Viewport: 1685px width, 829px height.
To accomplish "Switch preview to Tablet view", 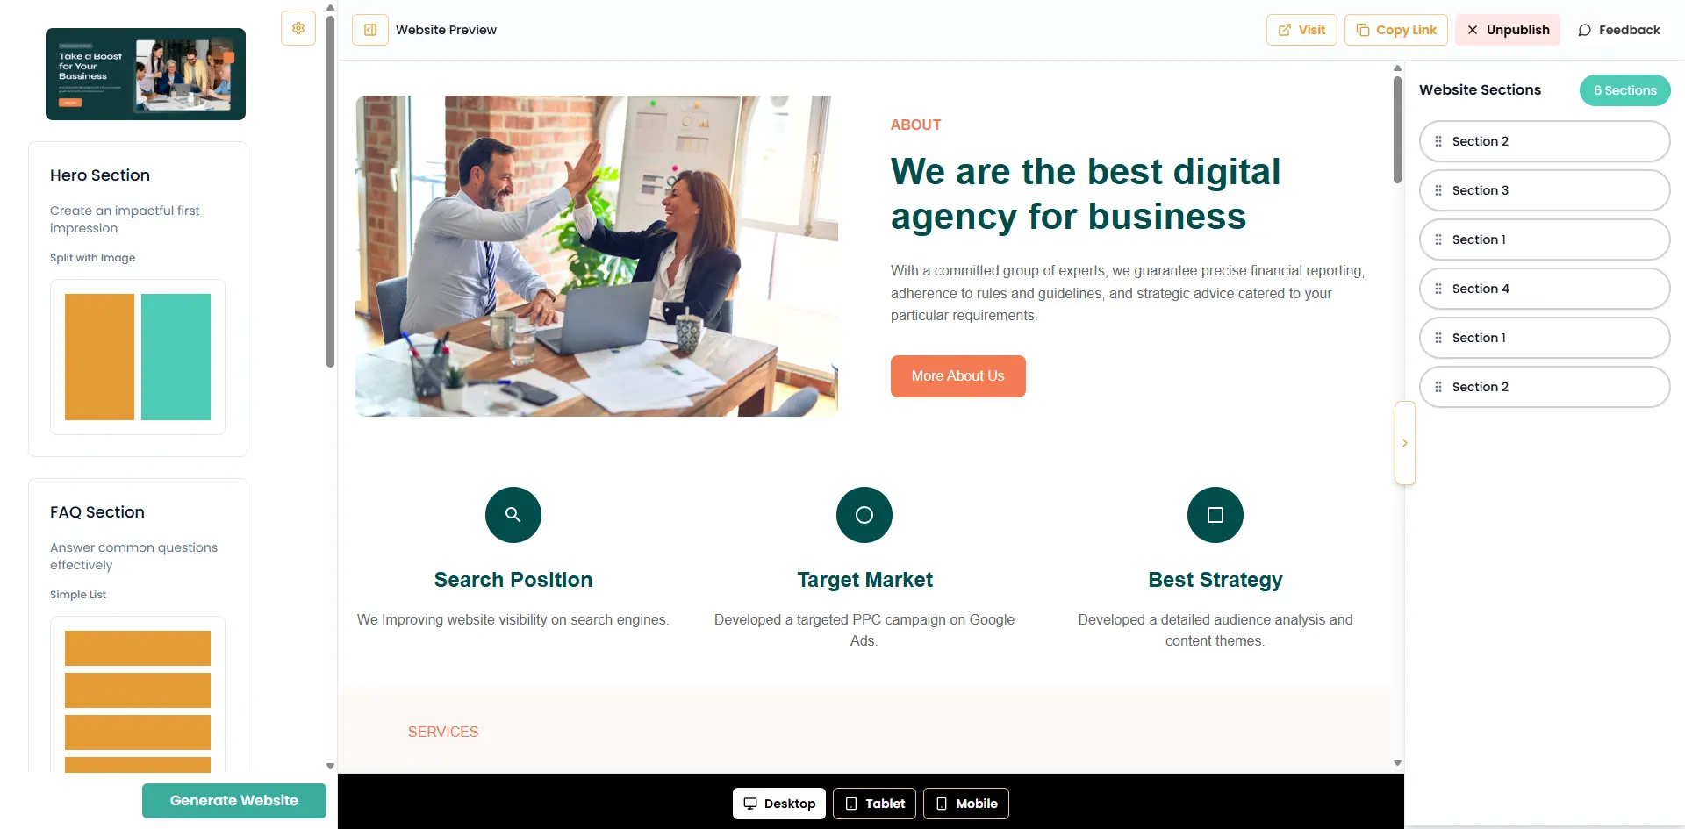I will [x=874, y=804].
